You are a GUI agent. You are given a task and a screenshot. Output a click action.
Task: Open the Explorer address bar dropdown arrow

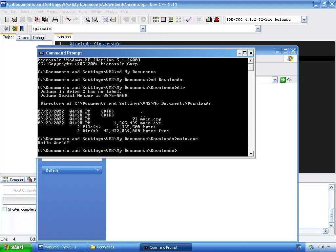click(x=275, y=80)
